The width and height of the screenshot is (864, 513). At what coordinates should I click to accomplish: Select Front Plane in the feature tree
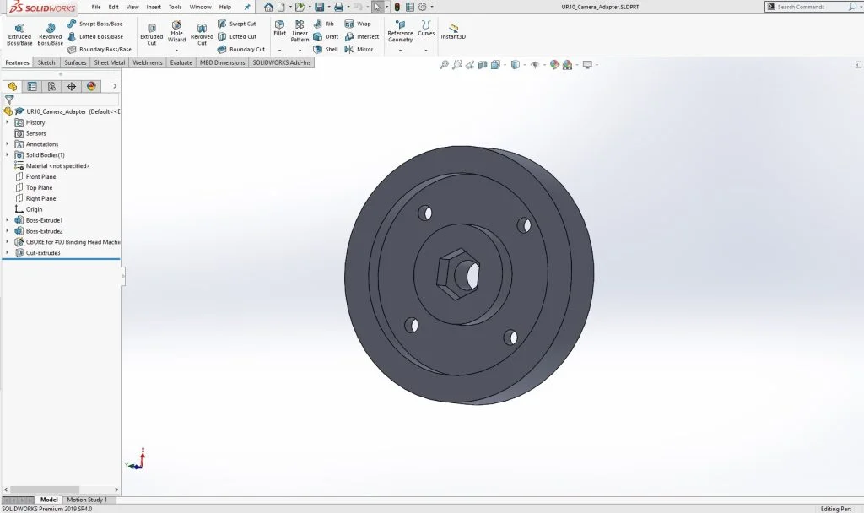coord(40,177)
